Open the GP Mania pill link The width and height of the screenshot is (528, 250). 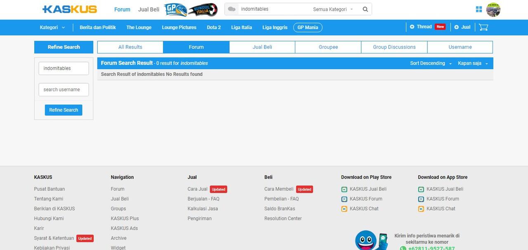(308, 28)
